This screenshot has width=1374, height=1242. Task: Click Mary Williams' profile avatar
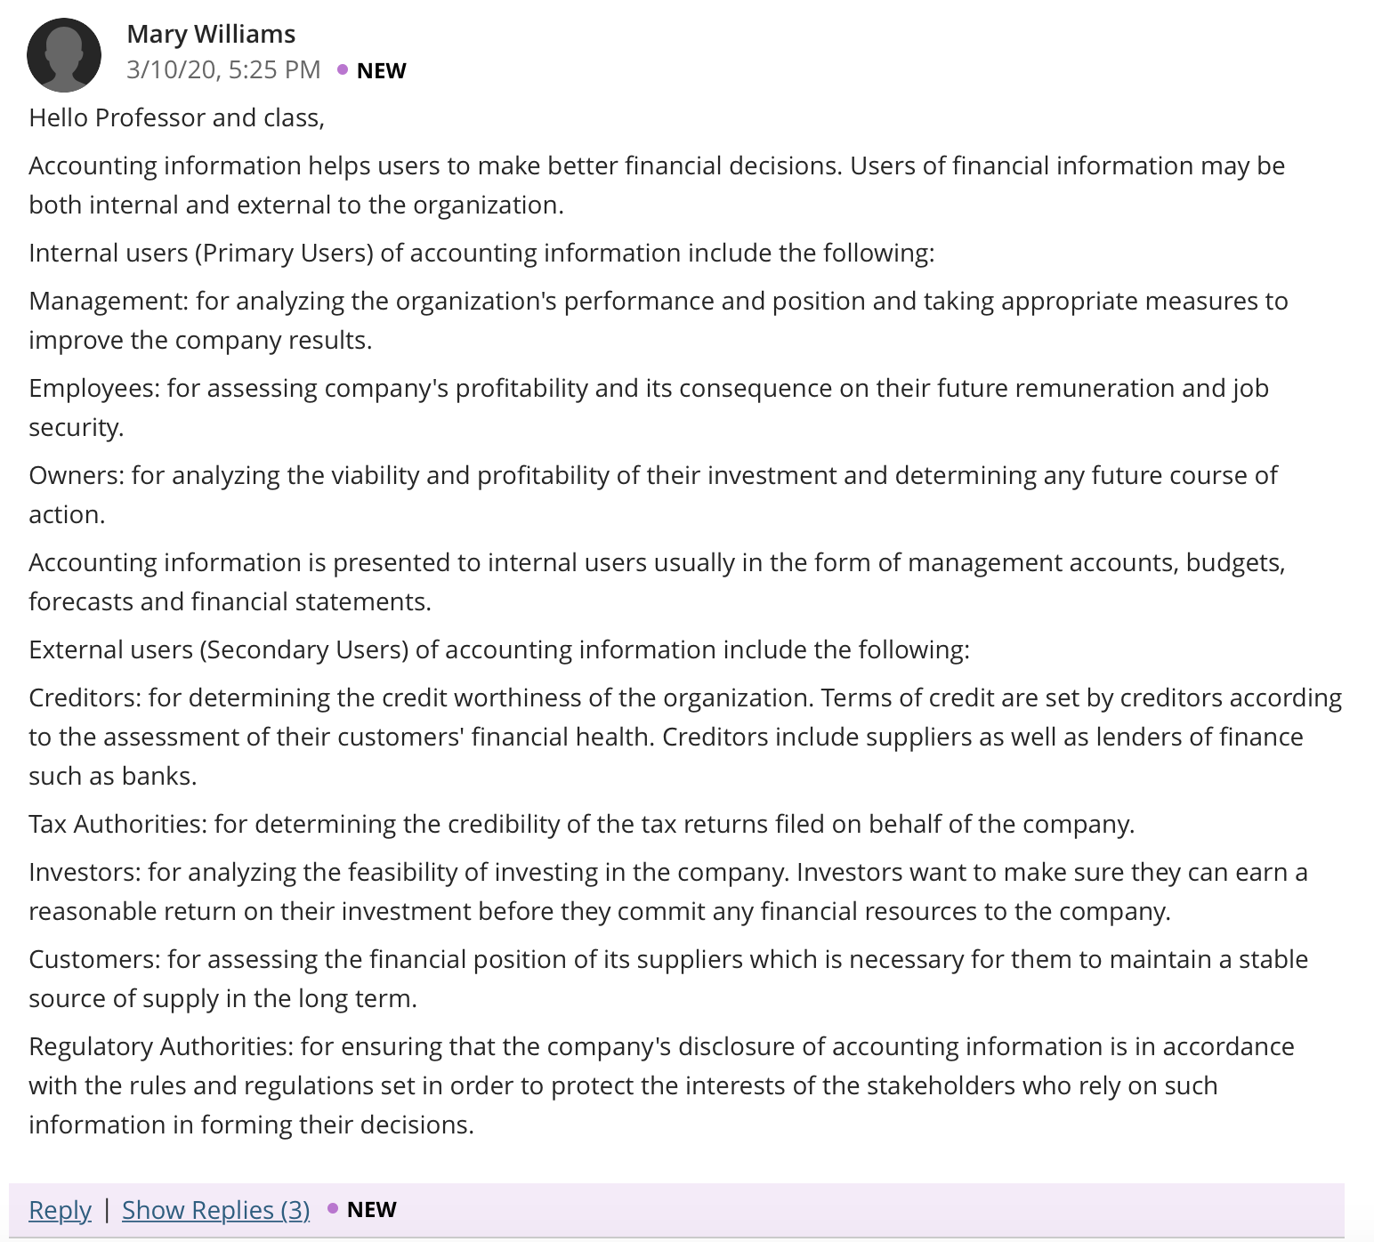pos(64,55)
